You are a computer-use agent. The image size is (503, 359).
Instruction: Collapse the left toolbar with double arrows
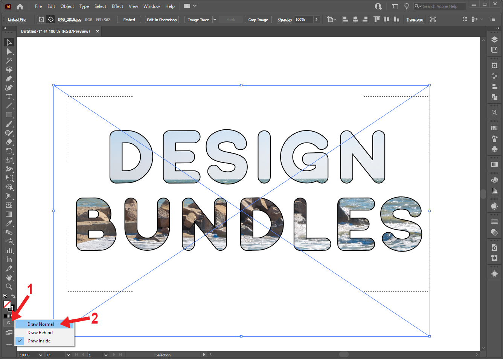(5, 28)
